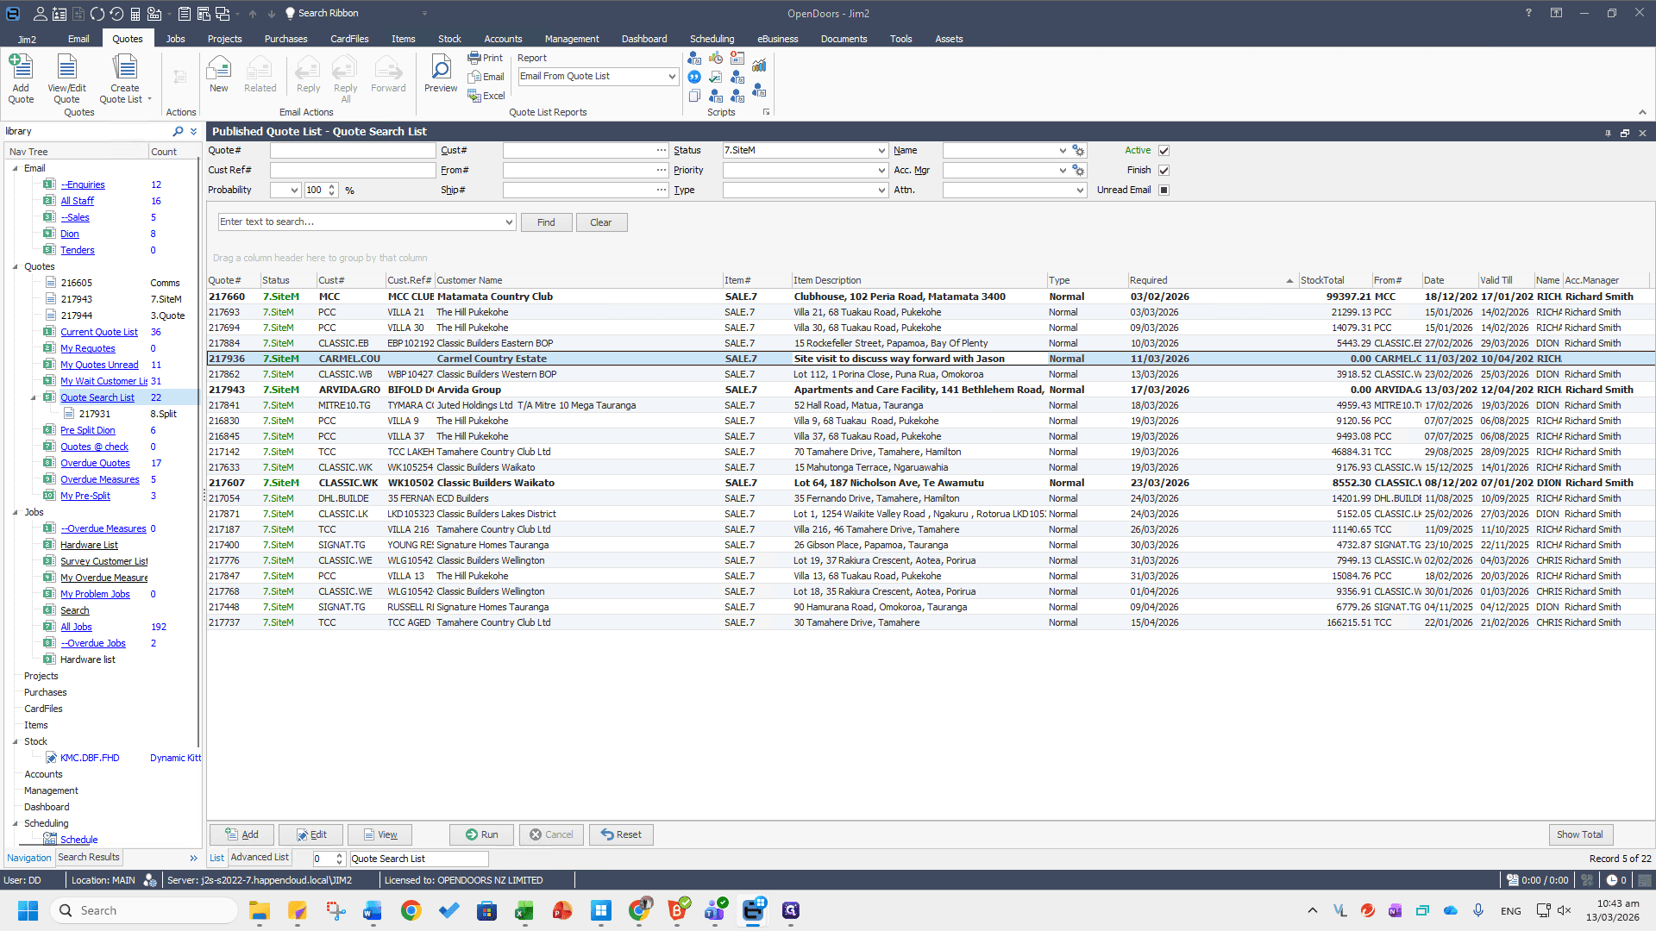
Task: Click the Reset button
Action: pyautogui.click(x=621, y=834)
